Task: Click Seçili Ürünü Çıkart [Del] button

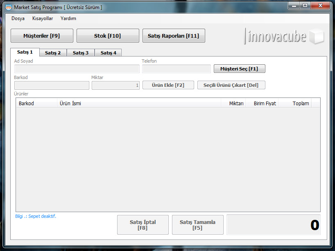Action: tap(231, 85)
